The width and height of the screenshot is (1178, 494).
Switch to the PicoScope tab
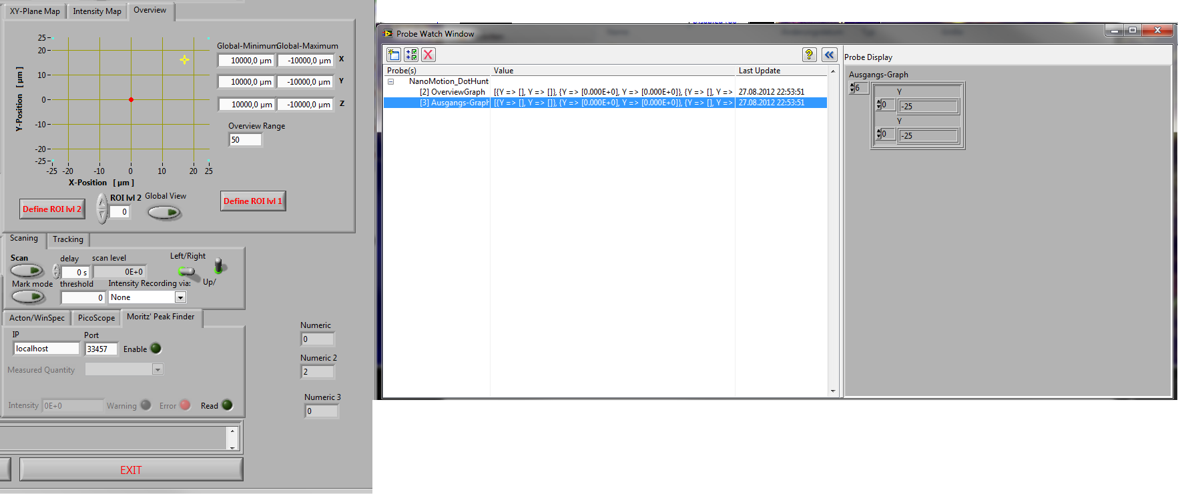tap(96, 318)
